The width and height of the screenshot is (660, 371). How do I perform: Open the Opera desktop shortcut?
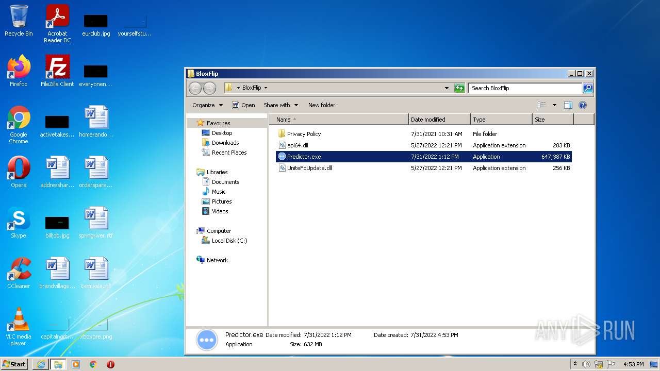coord(19,172)
